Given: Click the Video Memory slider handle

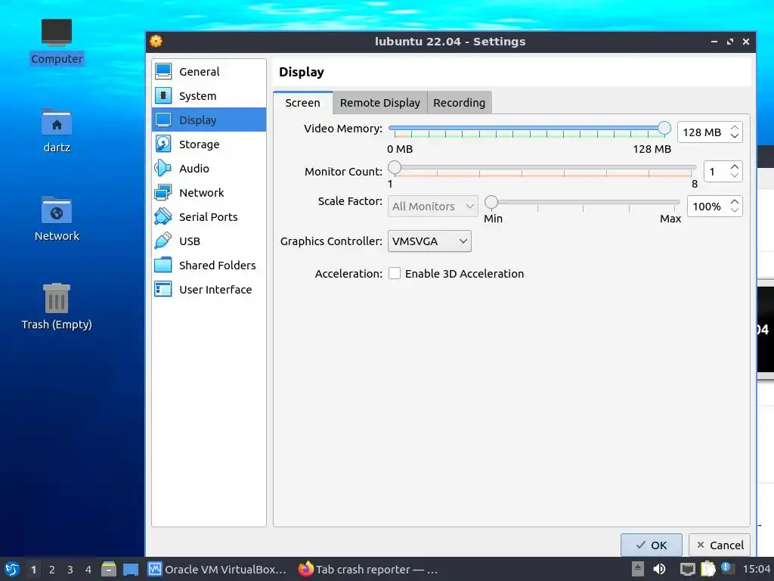Looking at the screenshot, I should pyautogui.click(x=664, y=128).
